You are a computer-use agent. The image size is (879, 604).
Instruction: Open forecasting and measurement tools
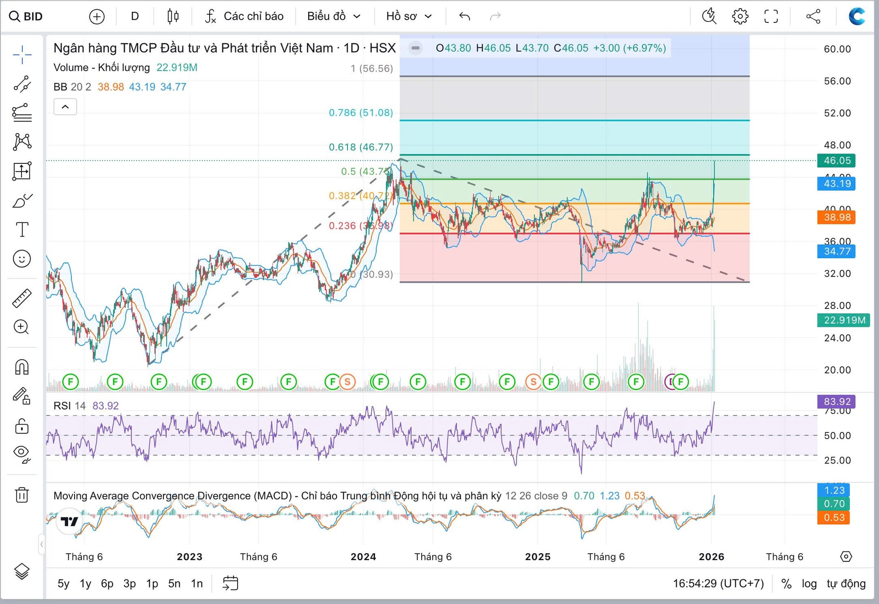click(22, 171)
